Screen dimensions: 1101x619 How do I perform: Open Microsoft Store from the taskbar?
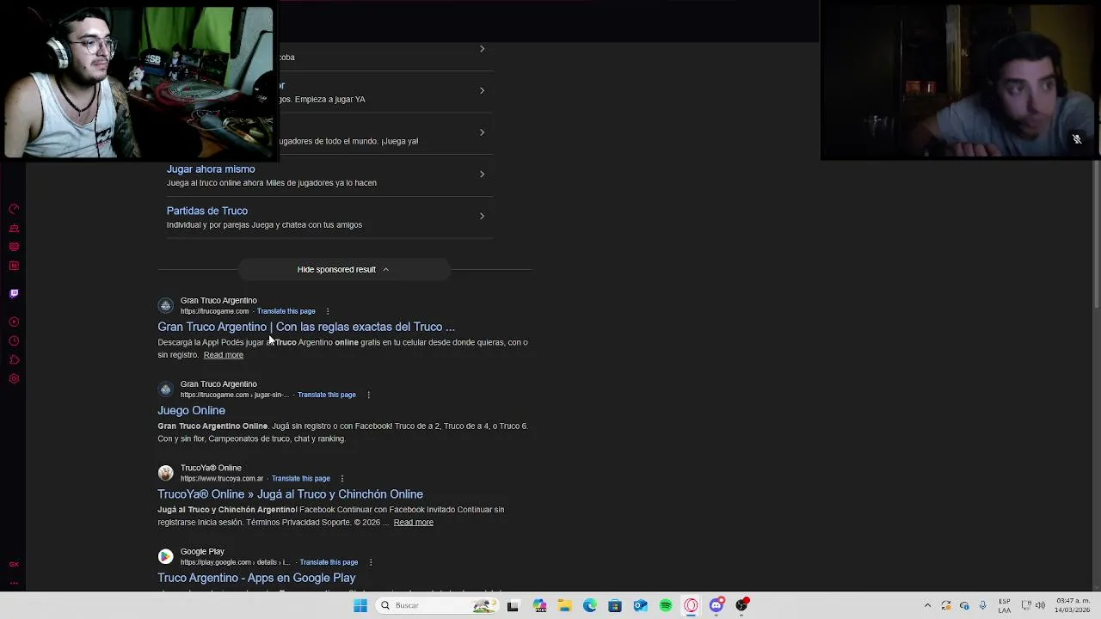click(x=615, y=605)
